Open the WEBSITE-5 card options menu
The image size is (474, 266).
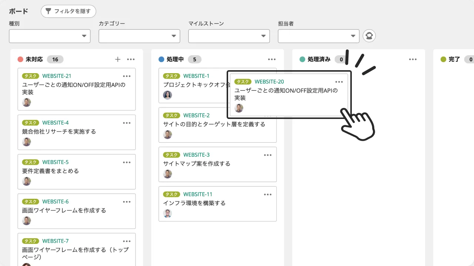(127, 162)
